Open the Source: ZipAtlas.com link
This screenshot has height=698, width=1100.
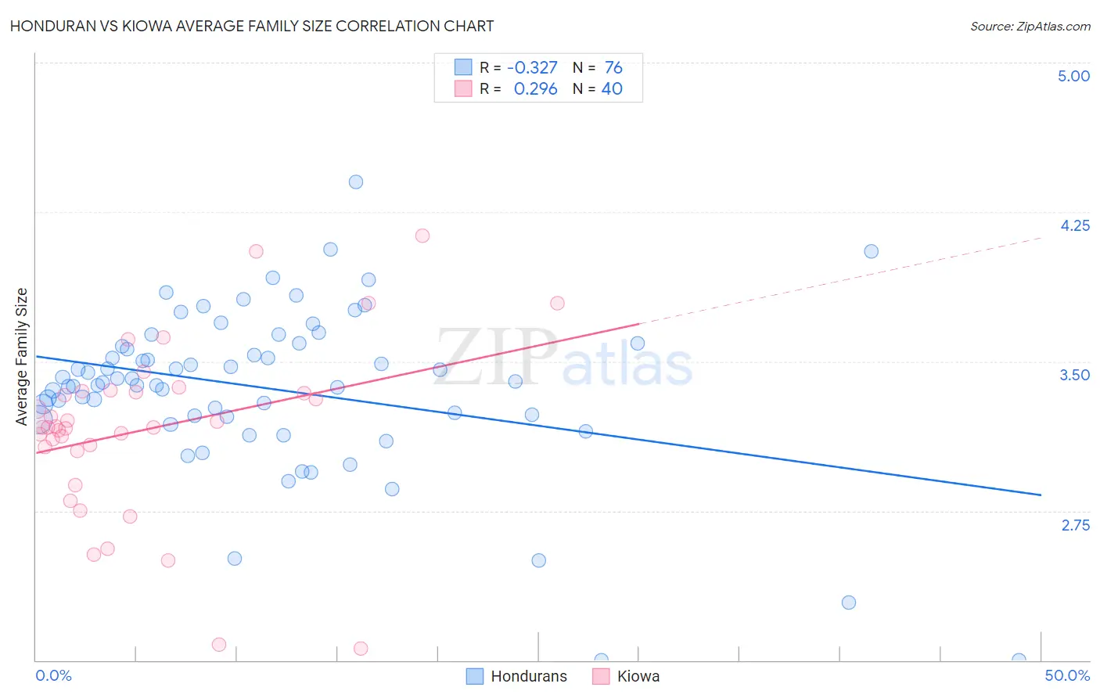point(1030,26)
